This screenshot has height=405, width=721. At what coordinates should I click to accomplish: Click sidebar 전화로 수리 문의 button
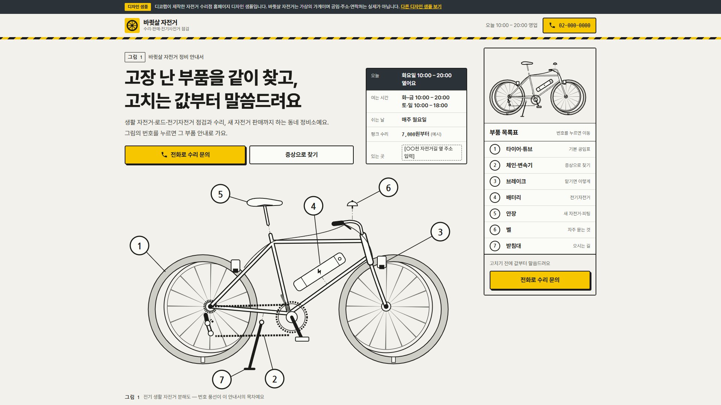tap(540, 280)
